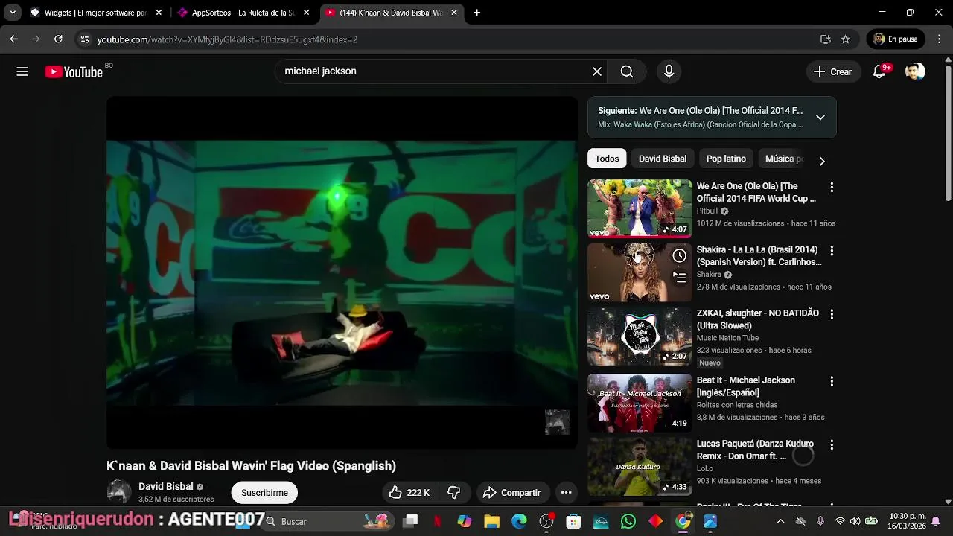Click the En pausa profile button
The height and width of the screenshot is (536, 953).
896,39
